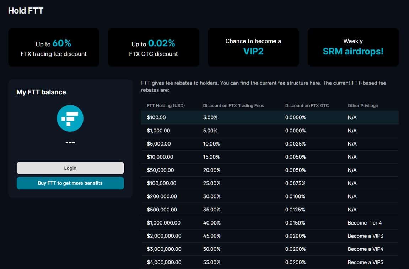
Task: Click the $5,000.00 tier row
Action: point(270,144)
